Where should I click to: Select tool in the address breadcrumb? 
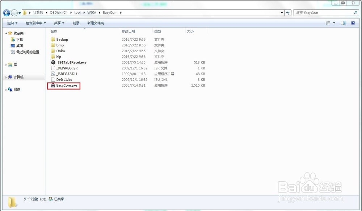click(77, 12)
